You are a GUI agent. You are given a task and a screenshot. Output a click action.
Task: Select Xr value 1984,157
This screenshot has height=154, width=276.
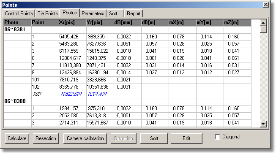point(69,108)
